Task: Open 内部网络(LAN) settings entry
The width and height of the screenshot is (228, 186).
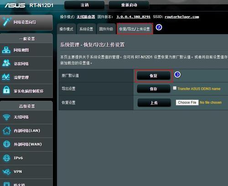Action: coord(26,131)
